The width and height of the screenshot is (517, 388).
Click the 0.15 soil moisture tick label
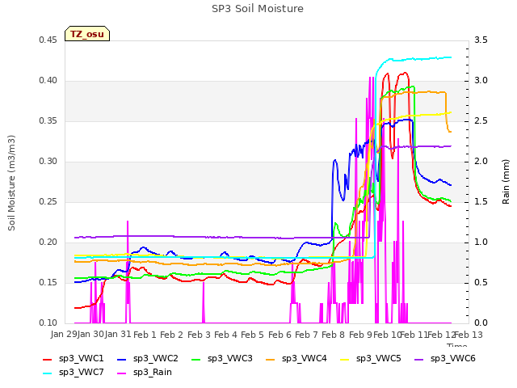(48, 283)
